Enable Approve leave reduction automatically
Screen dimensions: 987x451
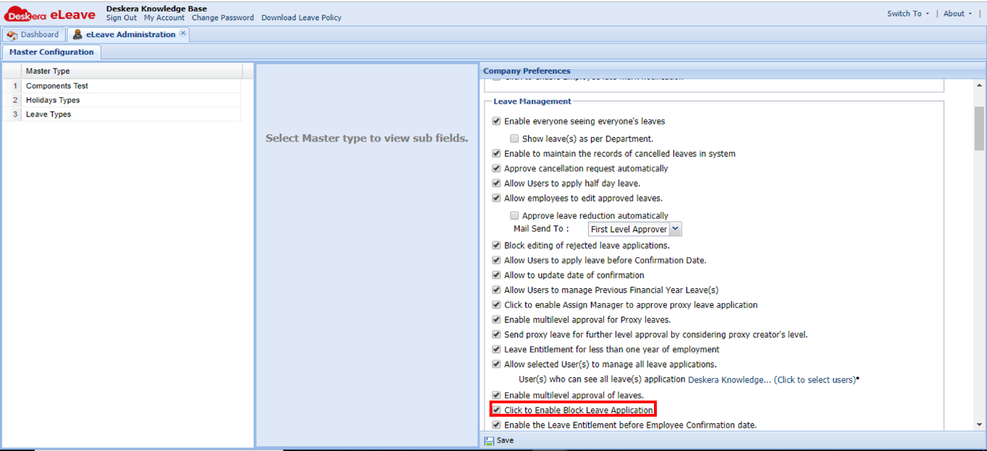(x=515, y=215)
